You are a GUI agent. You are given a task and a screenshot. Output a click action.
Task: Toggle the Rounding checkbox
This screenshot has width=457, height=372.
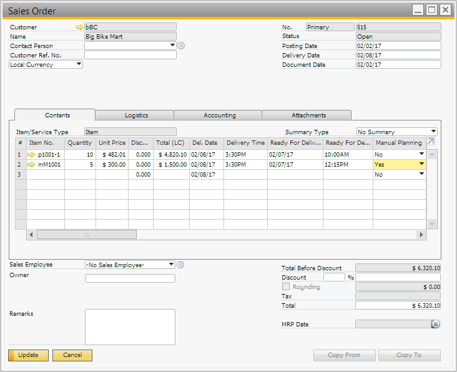(286, 286)
